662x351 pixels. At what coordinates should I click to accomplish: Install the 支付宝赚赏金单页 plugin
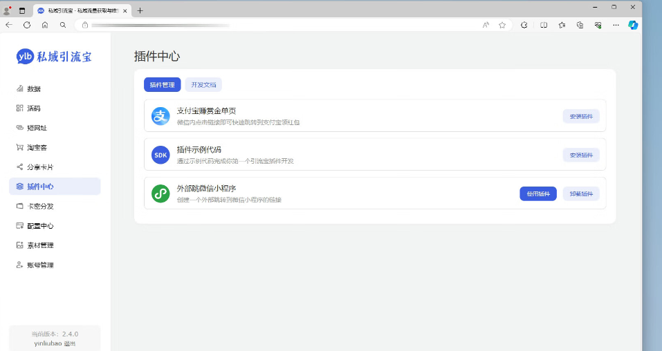coord(580,116)
